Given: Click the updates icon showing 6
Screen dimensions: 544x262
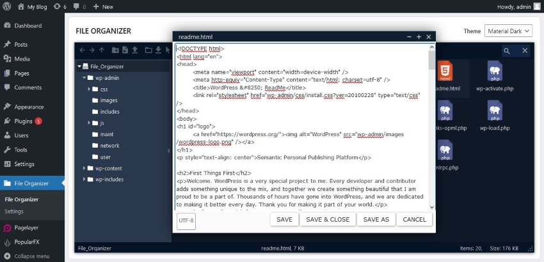Looking at the screenshot, I should coord(60,6).
